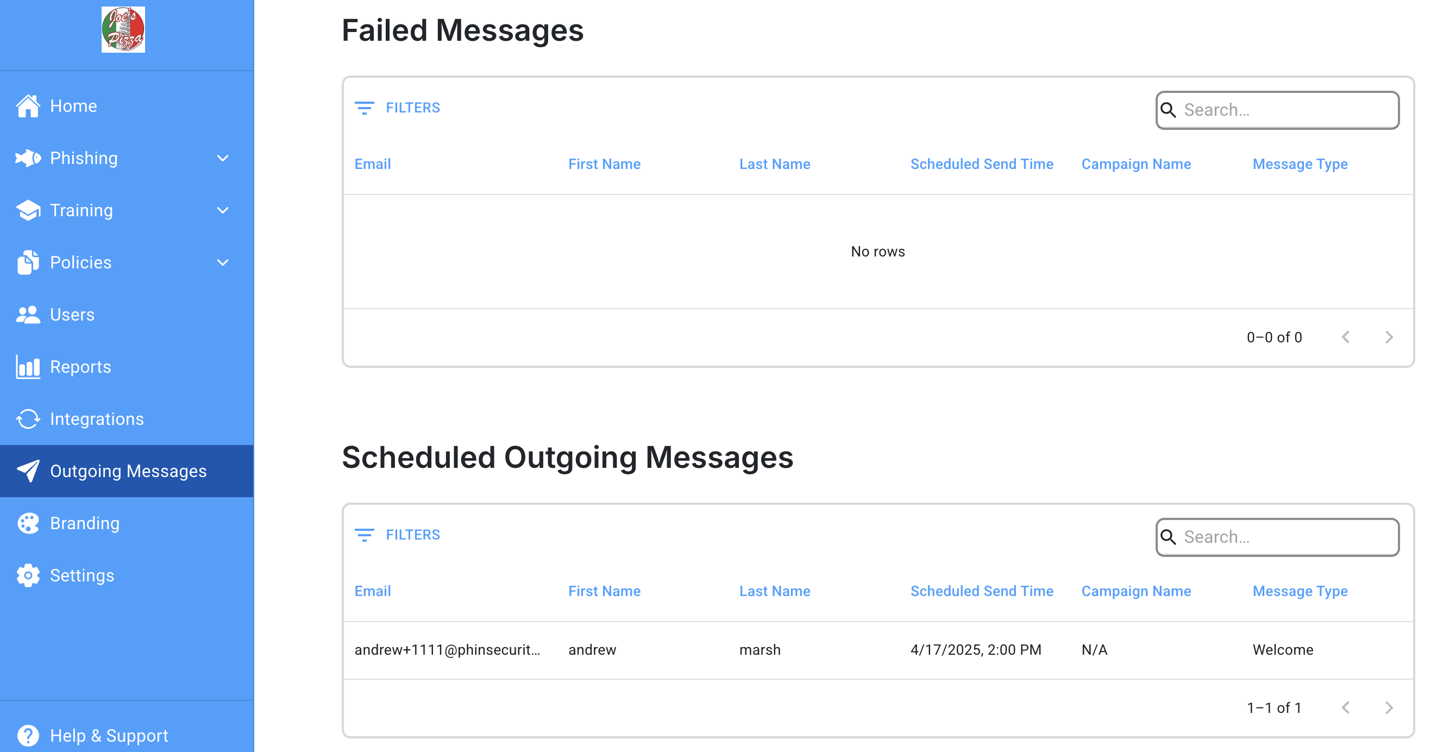
Task: Sort Scheduled table by Scheduled Send Time
Action: pos(981,591)
